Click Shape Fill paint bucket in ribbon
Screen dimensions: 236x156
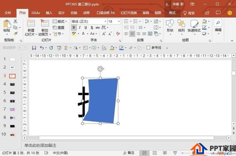point(204,21)
